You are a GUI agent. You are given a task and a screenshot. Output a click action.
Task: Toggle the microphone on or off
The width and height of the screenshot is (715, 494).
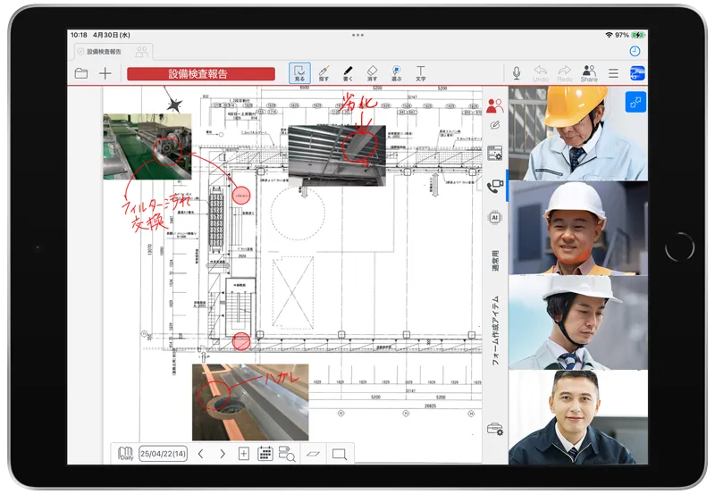[517, 72]
